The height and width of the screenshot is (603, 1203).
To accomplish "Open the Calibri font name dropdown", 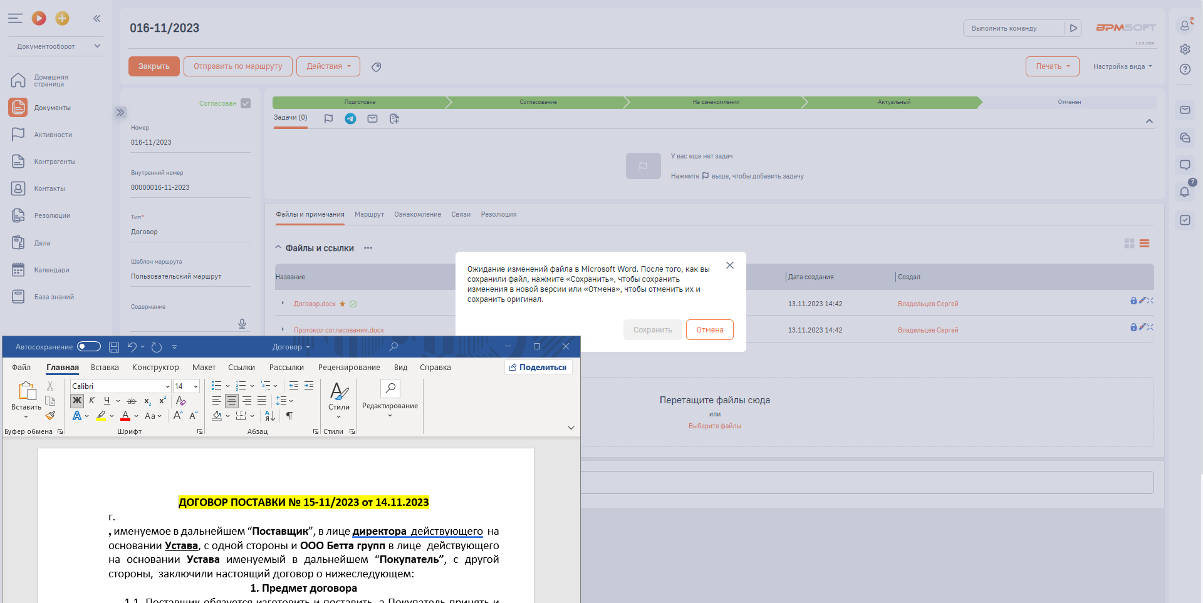I will [167, 386].
